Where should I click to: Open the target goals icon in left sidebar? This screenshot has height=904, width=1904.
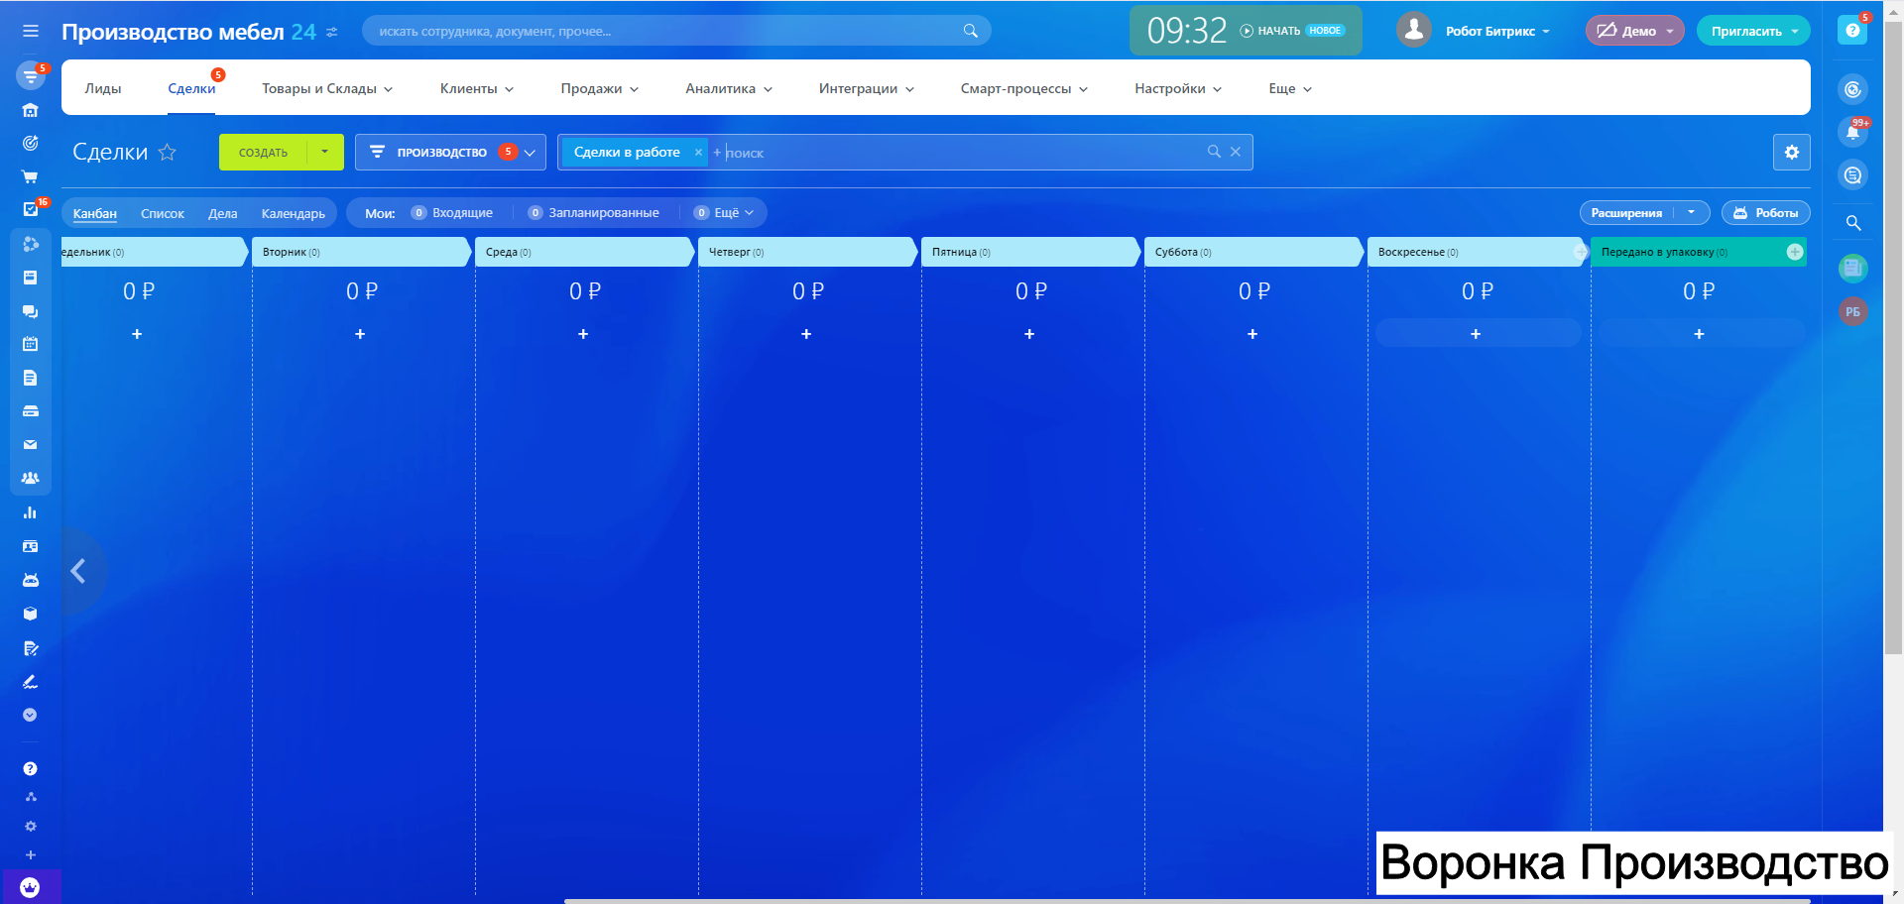[x=31, y=143]
